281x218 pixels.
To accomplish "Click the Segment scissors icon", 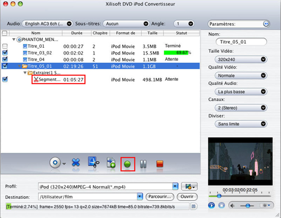I will (x=36, y=79).
